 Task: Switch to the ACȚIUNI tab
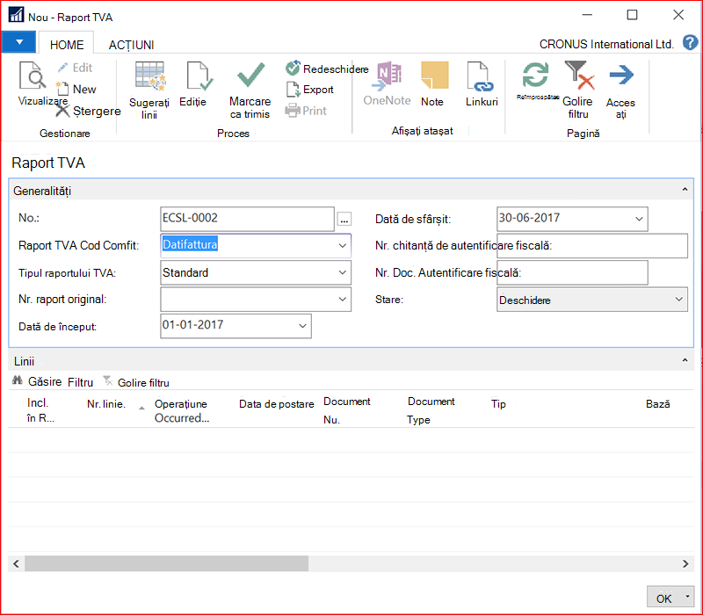[x=131, y=45]
